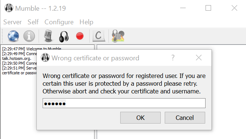This screenshot has height=139, width=246.
Task: Open the Server menu
Action: pos(13,22)
